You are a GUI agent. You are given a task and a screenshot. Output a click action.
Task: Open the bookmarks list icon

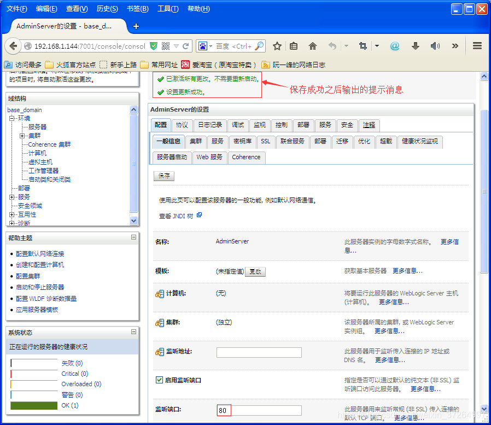pos(294,46)
